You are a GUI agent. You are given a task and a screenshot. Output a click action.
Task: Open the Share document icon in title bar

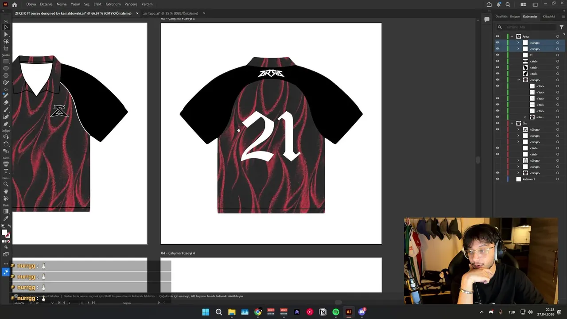489,4
